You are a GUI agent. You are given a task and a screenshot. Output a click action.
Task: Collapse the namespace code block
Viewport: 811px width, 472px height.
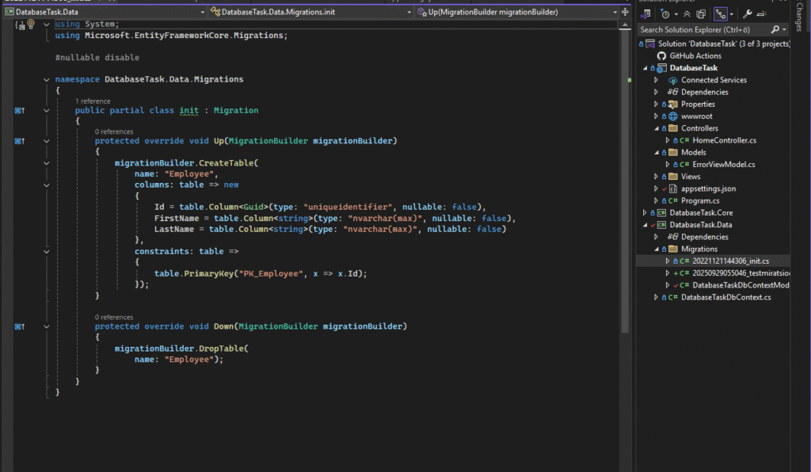click(46, 80)
